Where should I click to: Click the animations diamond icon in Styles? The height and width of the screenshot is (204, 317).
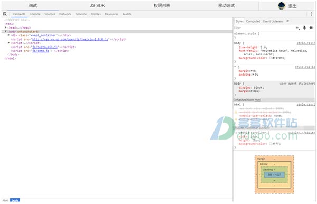(x=311, y=28)
